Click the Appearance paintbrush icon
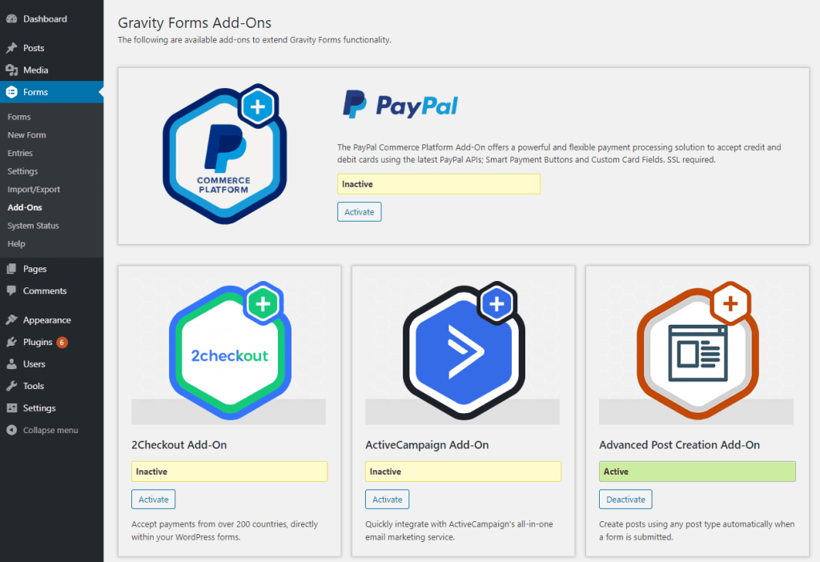 pyautogui.click(x=11, y=320)
